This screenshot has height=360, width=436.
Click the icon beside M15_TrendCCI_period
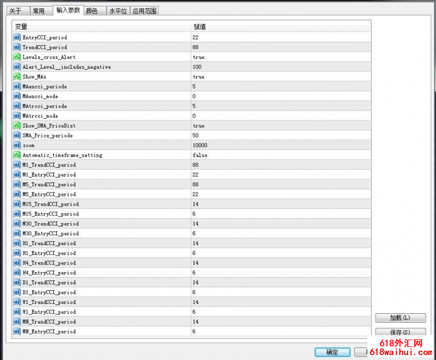(16, 204)
